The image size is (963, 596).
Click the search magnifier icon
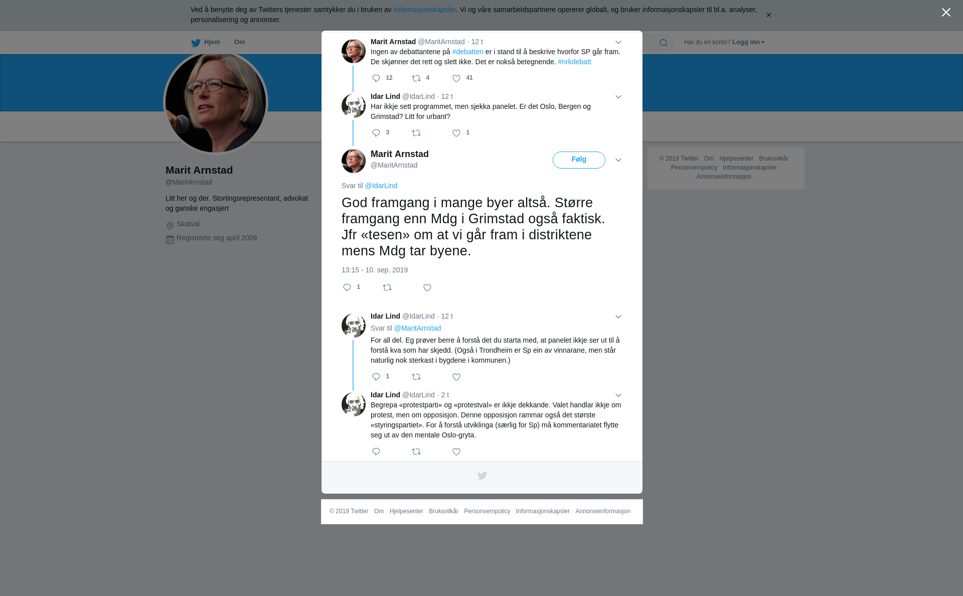click(664, 43)
